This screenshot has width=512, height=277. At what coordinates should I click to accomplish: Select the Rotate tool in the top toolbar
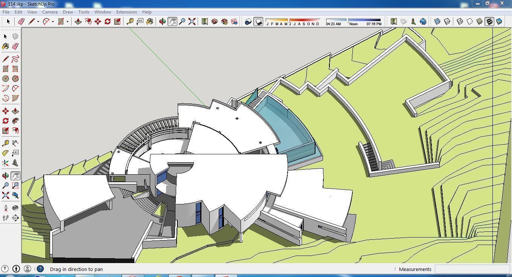(107, 21)
